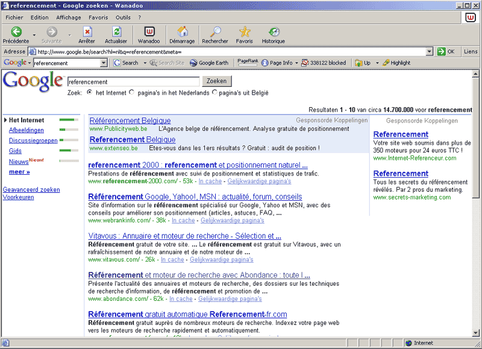Open the Gids link
Viewport: 482px width, 349px height.
pyautogui.click(x=15, y=151)
